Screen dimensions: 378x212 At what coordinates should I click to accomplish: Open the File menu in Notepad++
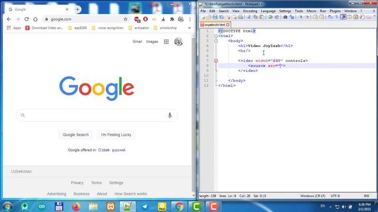click(x=203, y=11)
